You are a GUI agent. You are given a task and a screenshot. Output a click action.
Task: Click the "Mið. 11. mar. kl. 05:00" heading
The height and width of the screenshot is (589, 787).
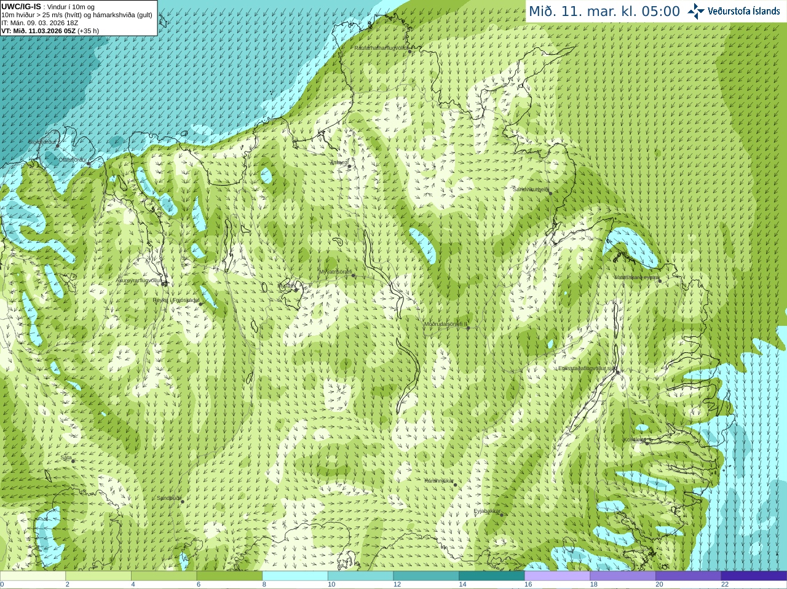(x=605, y=12)
